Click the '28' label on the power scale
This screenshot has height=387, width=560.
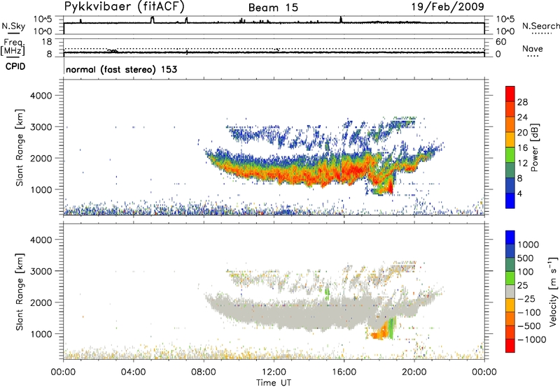pos(522,102)
